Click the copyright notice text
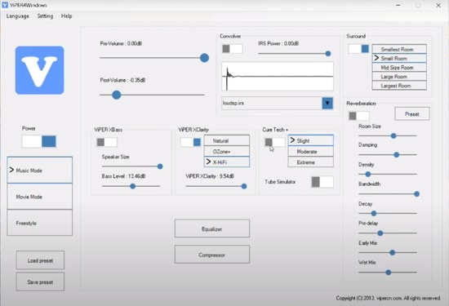449x306 pixels. [389, 299]
